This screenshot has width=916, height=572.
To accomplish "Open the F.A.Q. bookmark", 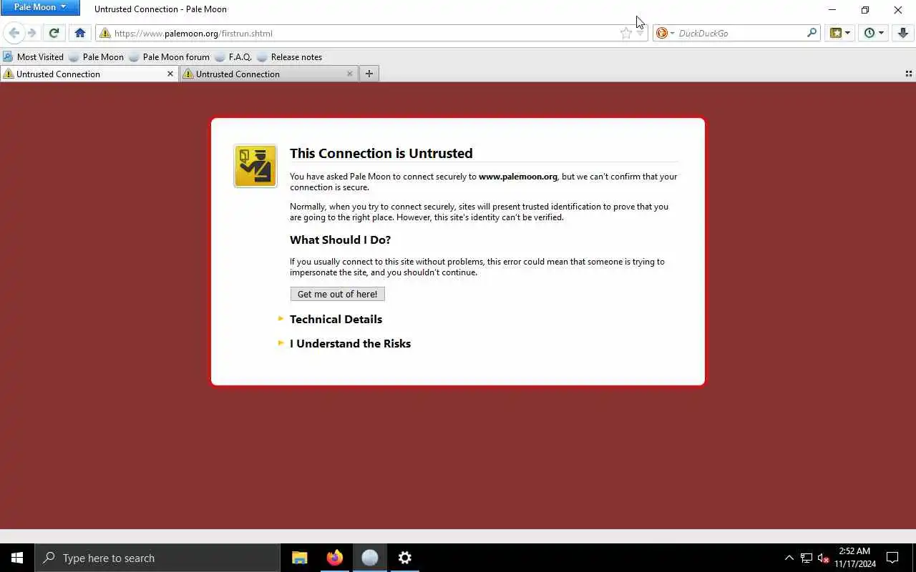I will [233, 56].
